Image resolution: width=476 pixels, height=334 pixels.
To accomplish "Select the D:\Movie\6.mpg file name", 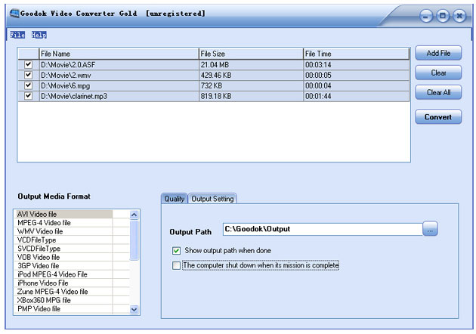I will point(119,85).
